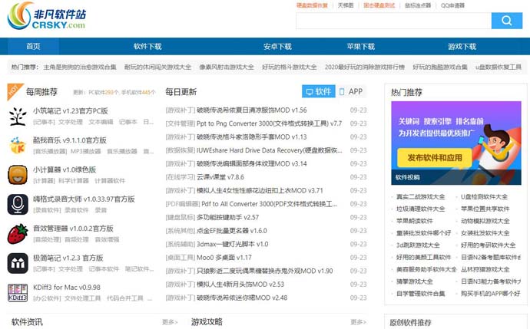Click the 天梯图 top link

pos(346,5)
